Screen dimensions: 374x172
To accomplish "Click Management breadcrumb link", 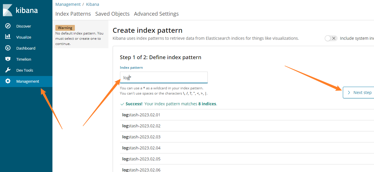I will (68, 4).
